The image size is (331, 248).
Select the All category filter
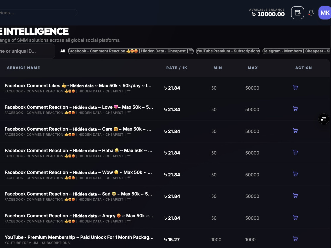pos(63,51)
